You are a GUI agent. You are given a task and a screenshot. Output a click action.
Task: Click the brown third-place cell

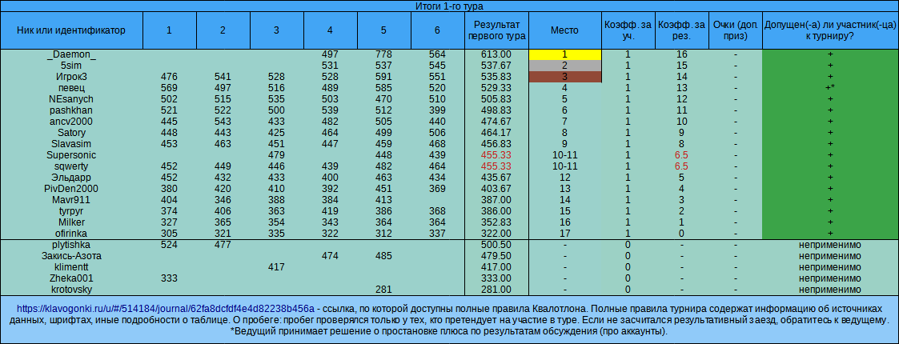point(564,77)
